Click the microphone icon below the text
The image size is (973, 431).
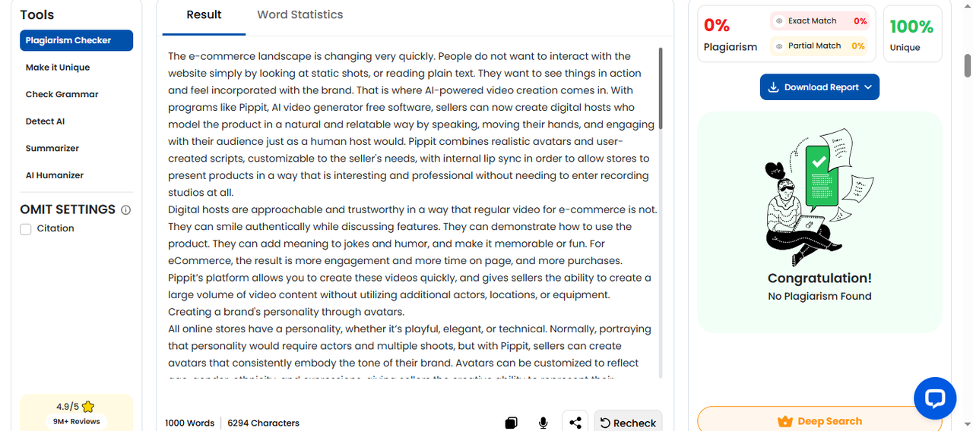coord(543,423)
